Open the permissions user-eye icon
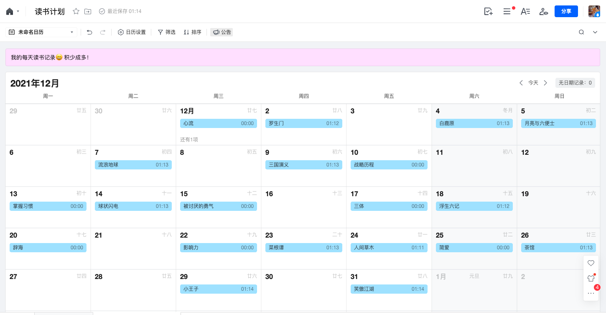 coord(543,12)
